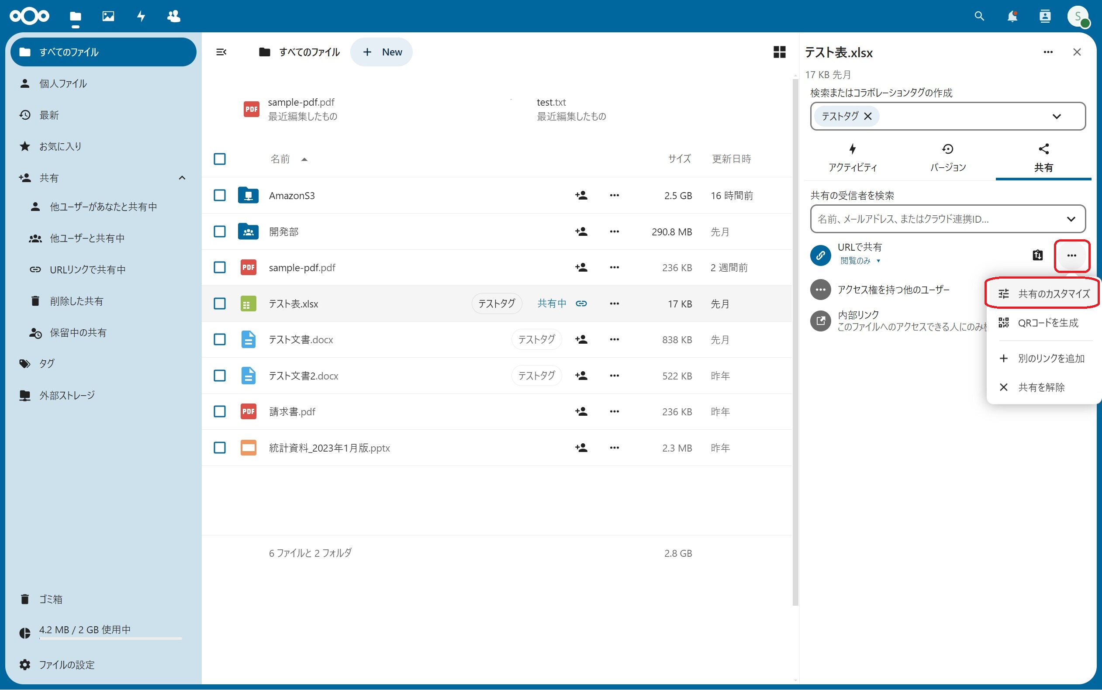Switch to the バージョン tab
The image size is (1102, 690).
click(947, 158)
